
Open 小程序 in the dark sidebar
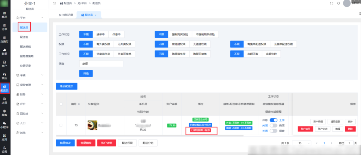pos(4,125)
